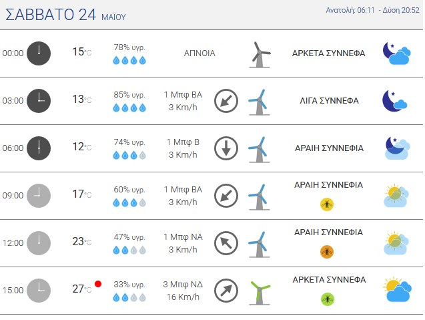Click the yellow mosquito badge at 09:00
The height and width of the screenshot is (320, 425).
point(327,204)
